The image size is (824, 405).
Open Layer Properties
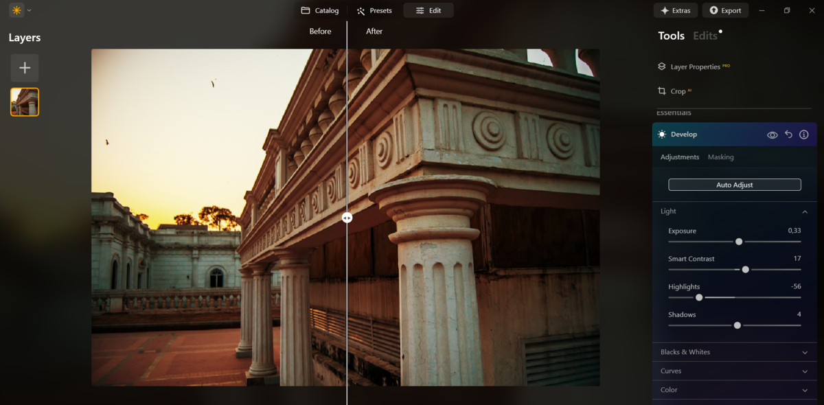click(694, 66)
